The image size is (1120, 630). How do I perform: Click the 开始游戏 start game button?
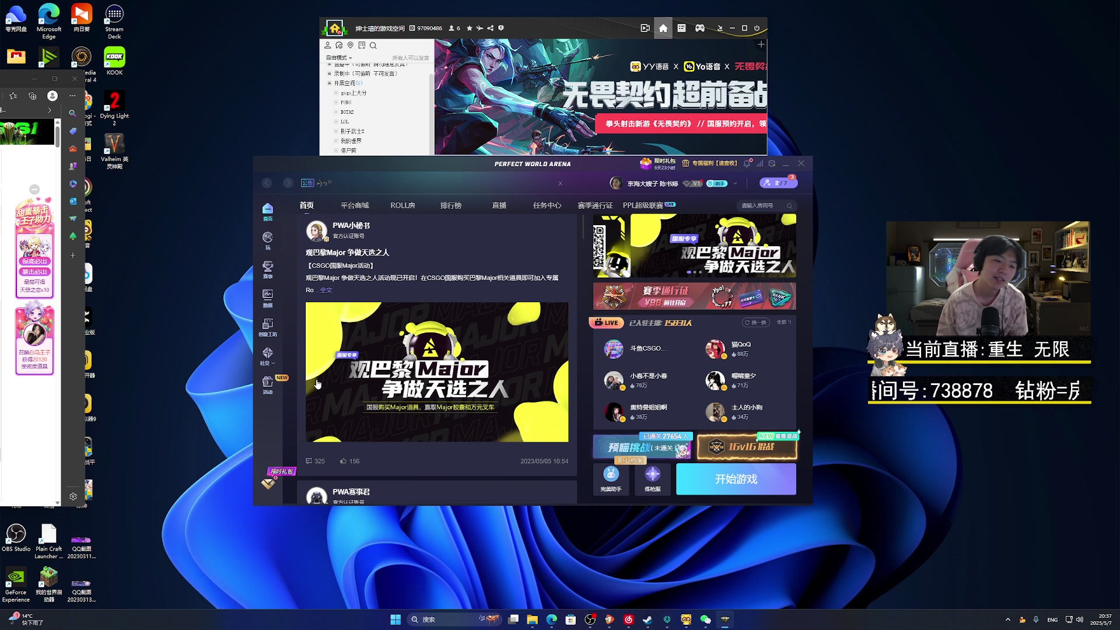coord(736,479)
